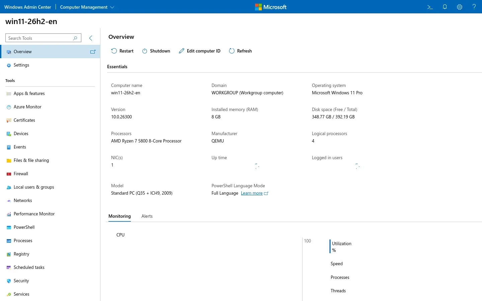
Task: Click the Scheduled tasks icon
Action: tap(9, 268)
